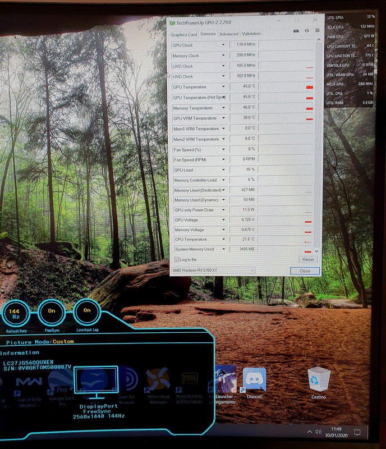Click the sensor list scroll up arrow

click(319, 39)
